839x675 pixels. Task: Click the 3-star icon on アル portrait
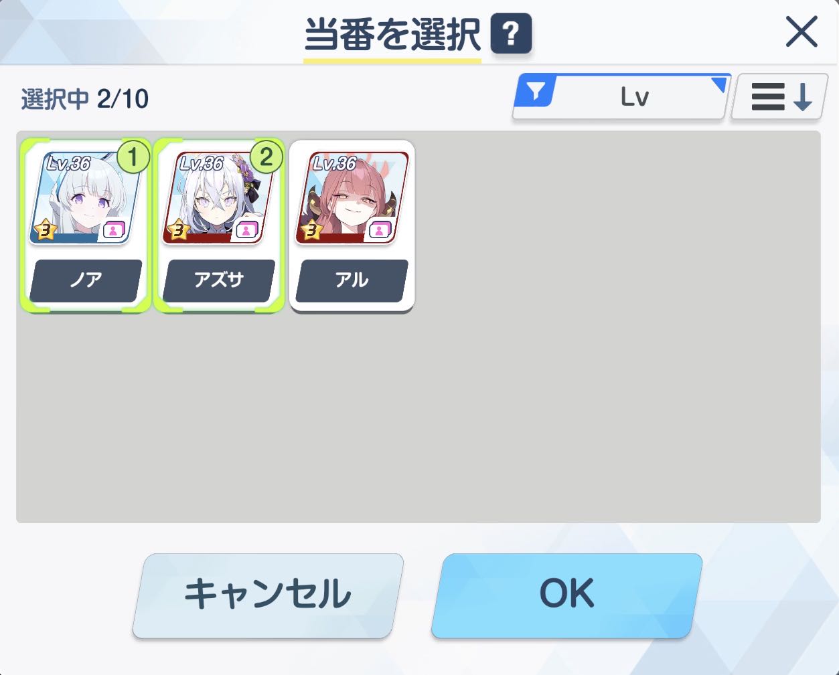click(x=311, y=230)
